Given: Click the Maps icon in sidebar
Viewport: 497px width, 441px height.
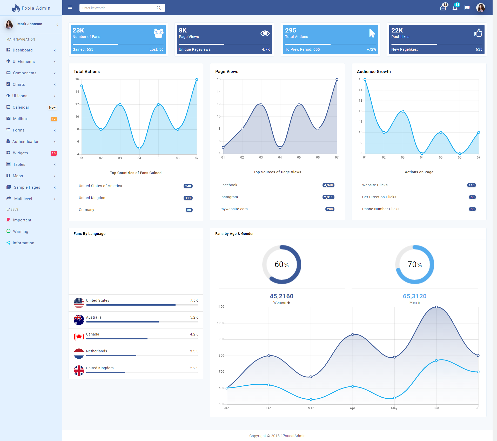Looking at the screenshot, I should (8, 175).
